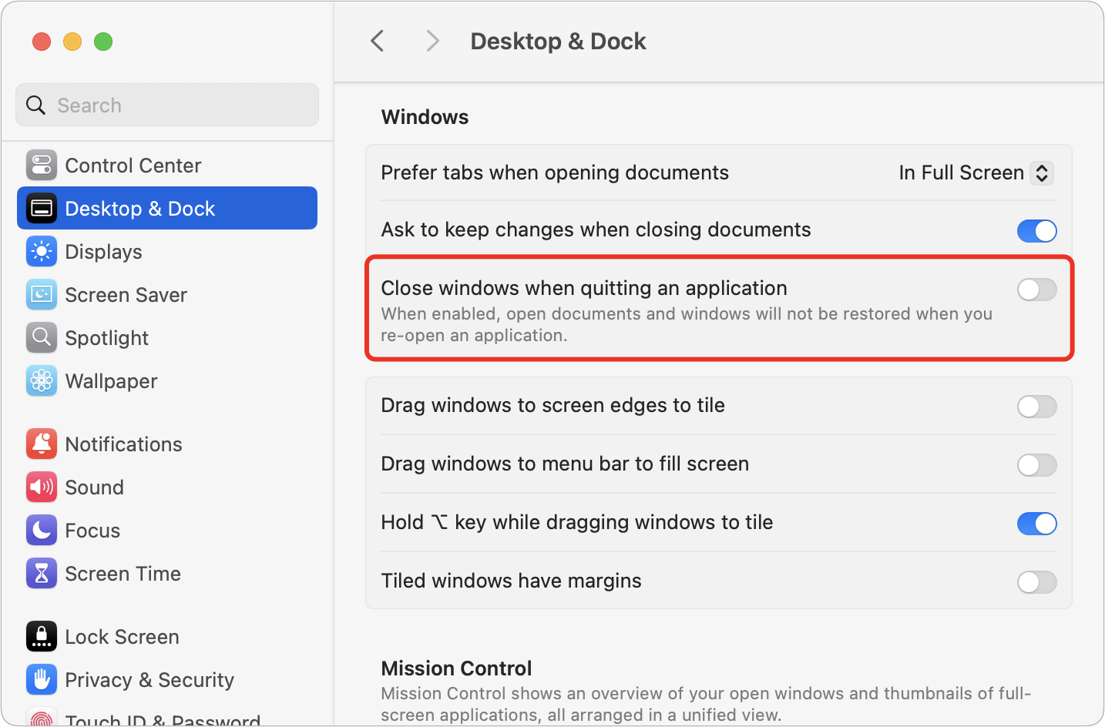Screen dimensions: 1105x727
Task: Open Privacy & Security settings
Action: coord(149,680)
